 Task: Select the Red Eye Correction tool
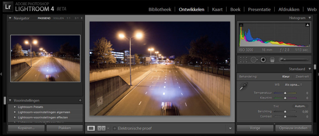[x=263, y=59]
